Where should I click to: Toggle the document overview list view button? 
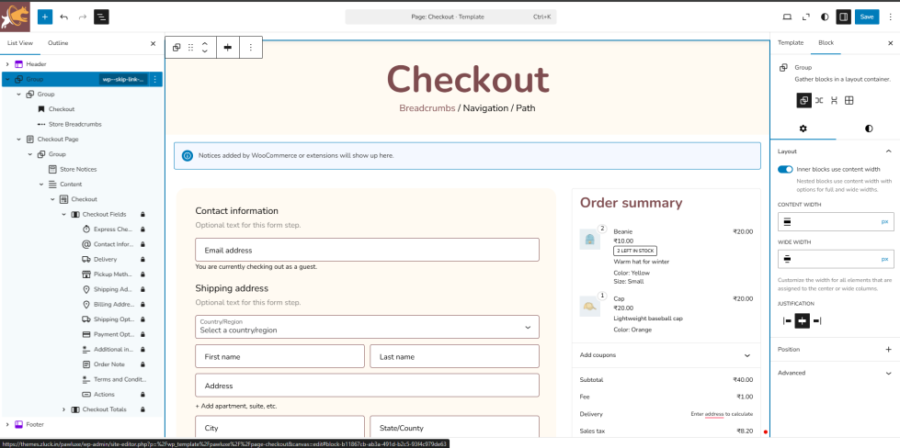tap(102, 17)
